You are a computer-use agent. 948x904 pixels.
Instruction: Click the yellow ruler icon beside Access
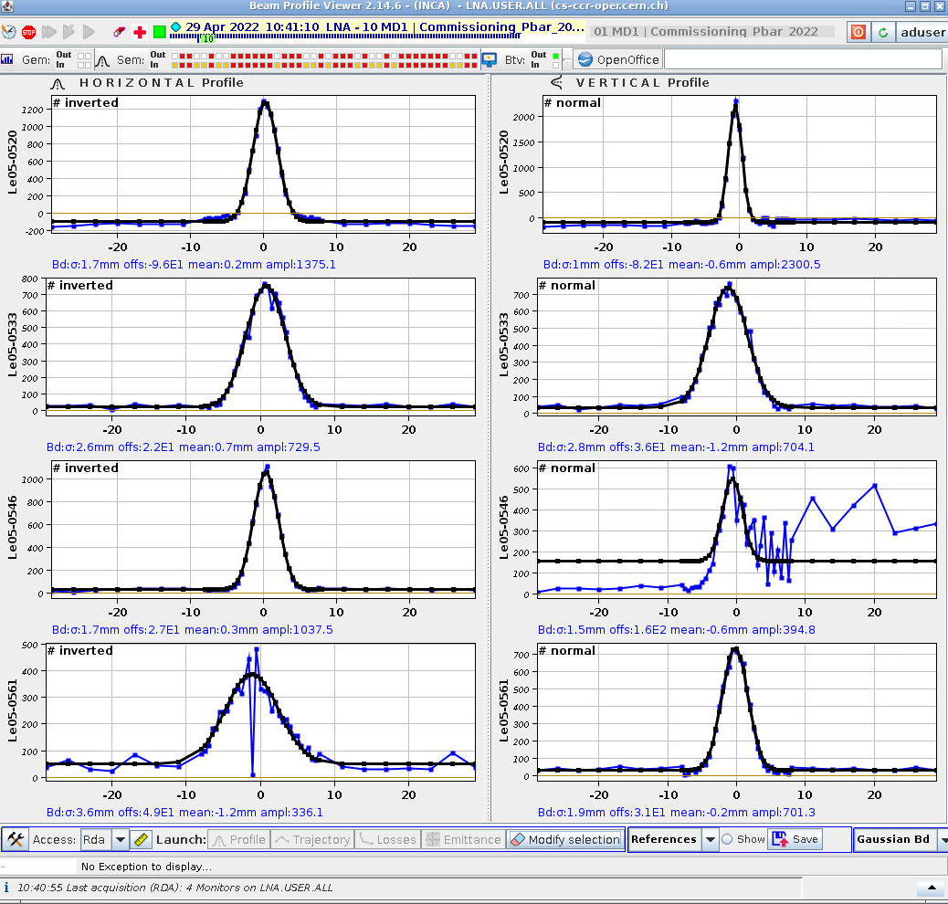point(142,839)
